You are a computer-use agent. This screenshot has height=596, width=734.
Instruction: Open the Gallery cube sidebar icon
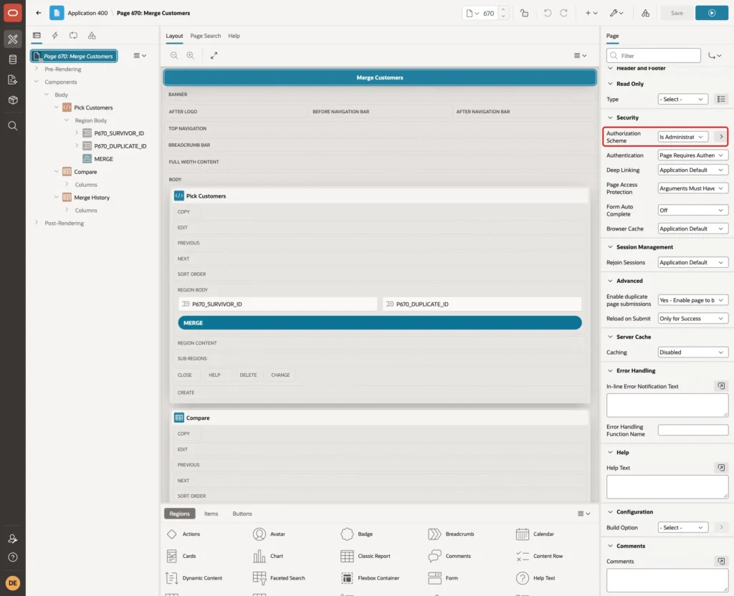pyautogui.click(x=13, y=100)
